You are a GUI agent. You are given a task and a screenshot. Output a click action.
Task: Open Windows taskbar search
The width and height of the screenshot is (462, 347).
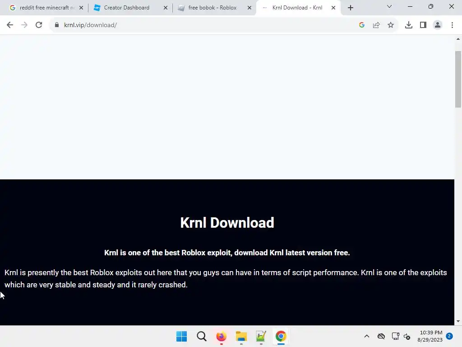(202, 336)
